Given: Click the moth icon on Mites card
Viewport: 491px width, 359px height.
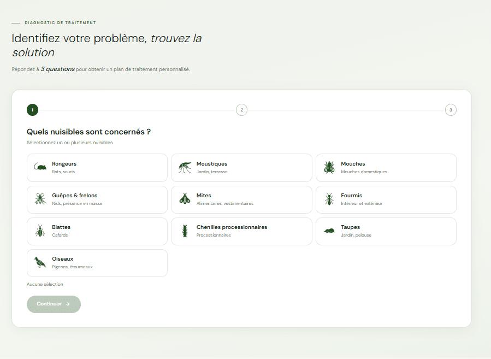Looking at the screenshot, I should 185,198.
